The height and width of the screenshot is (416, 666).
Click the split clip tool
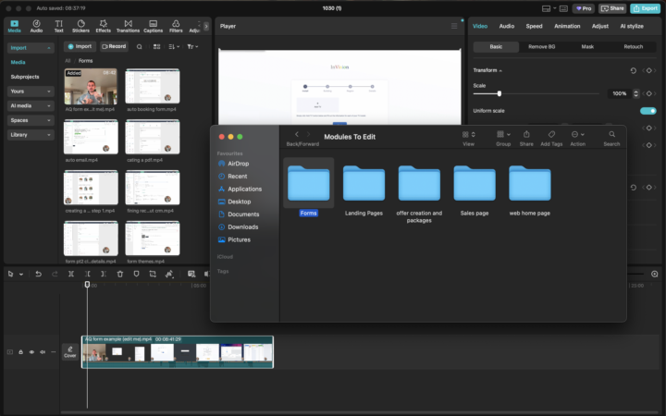point(71,274)
